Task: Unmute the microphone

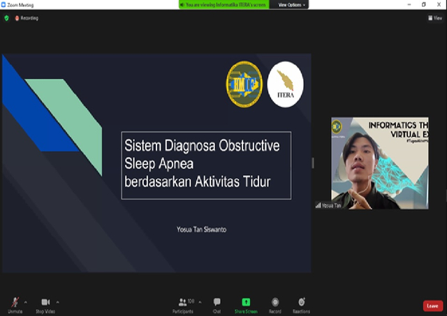Action: 15,305
